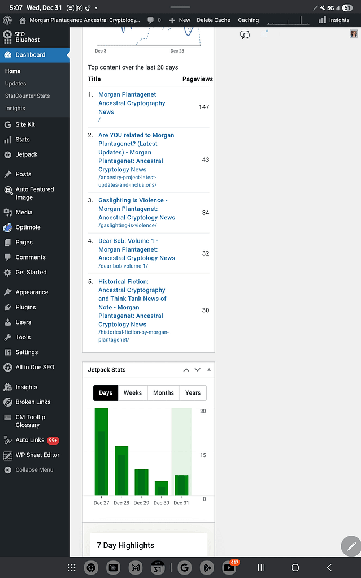
Task: Open the Optimole menu item
Action: pos(28,227)
